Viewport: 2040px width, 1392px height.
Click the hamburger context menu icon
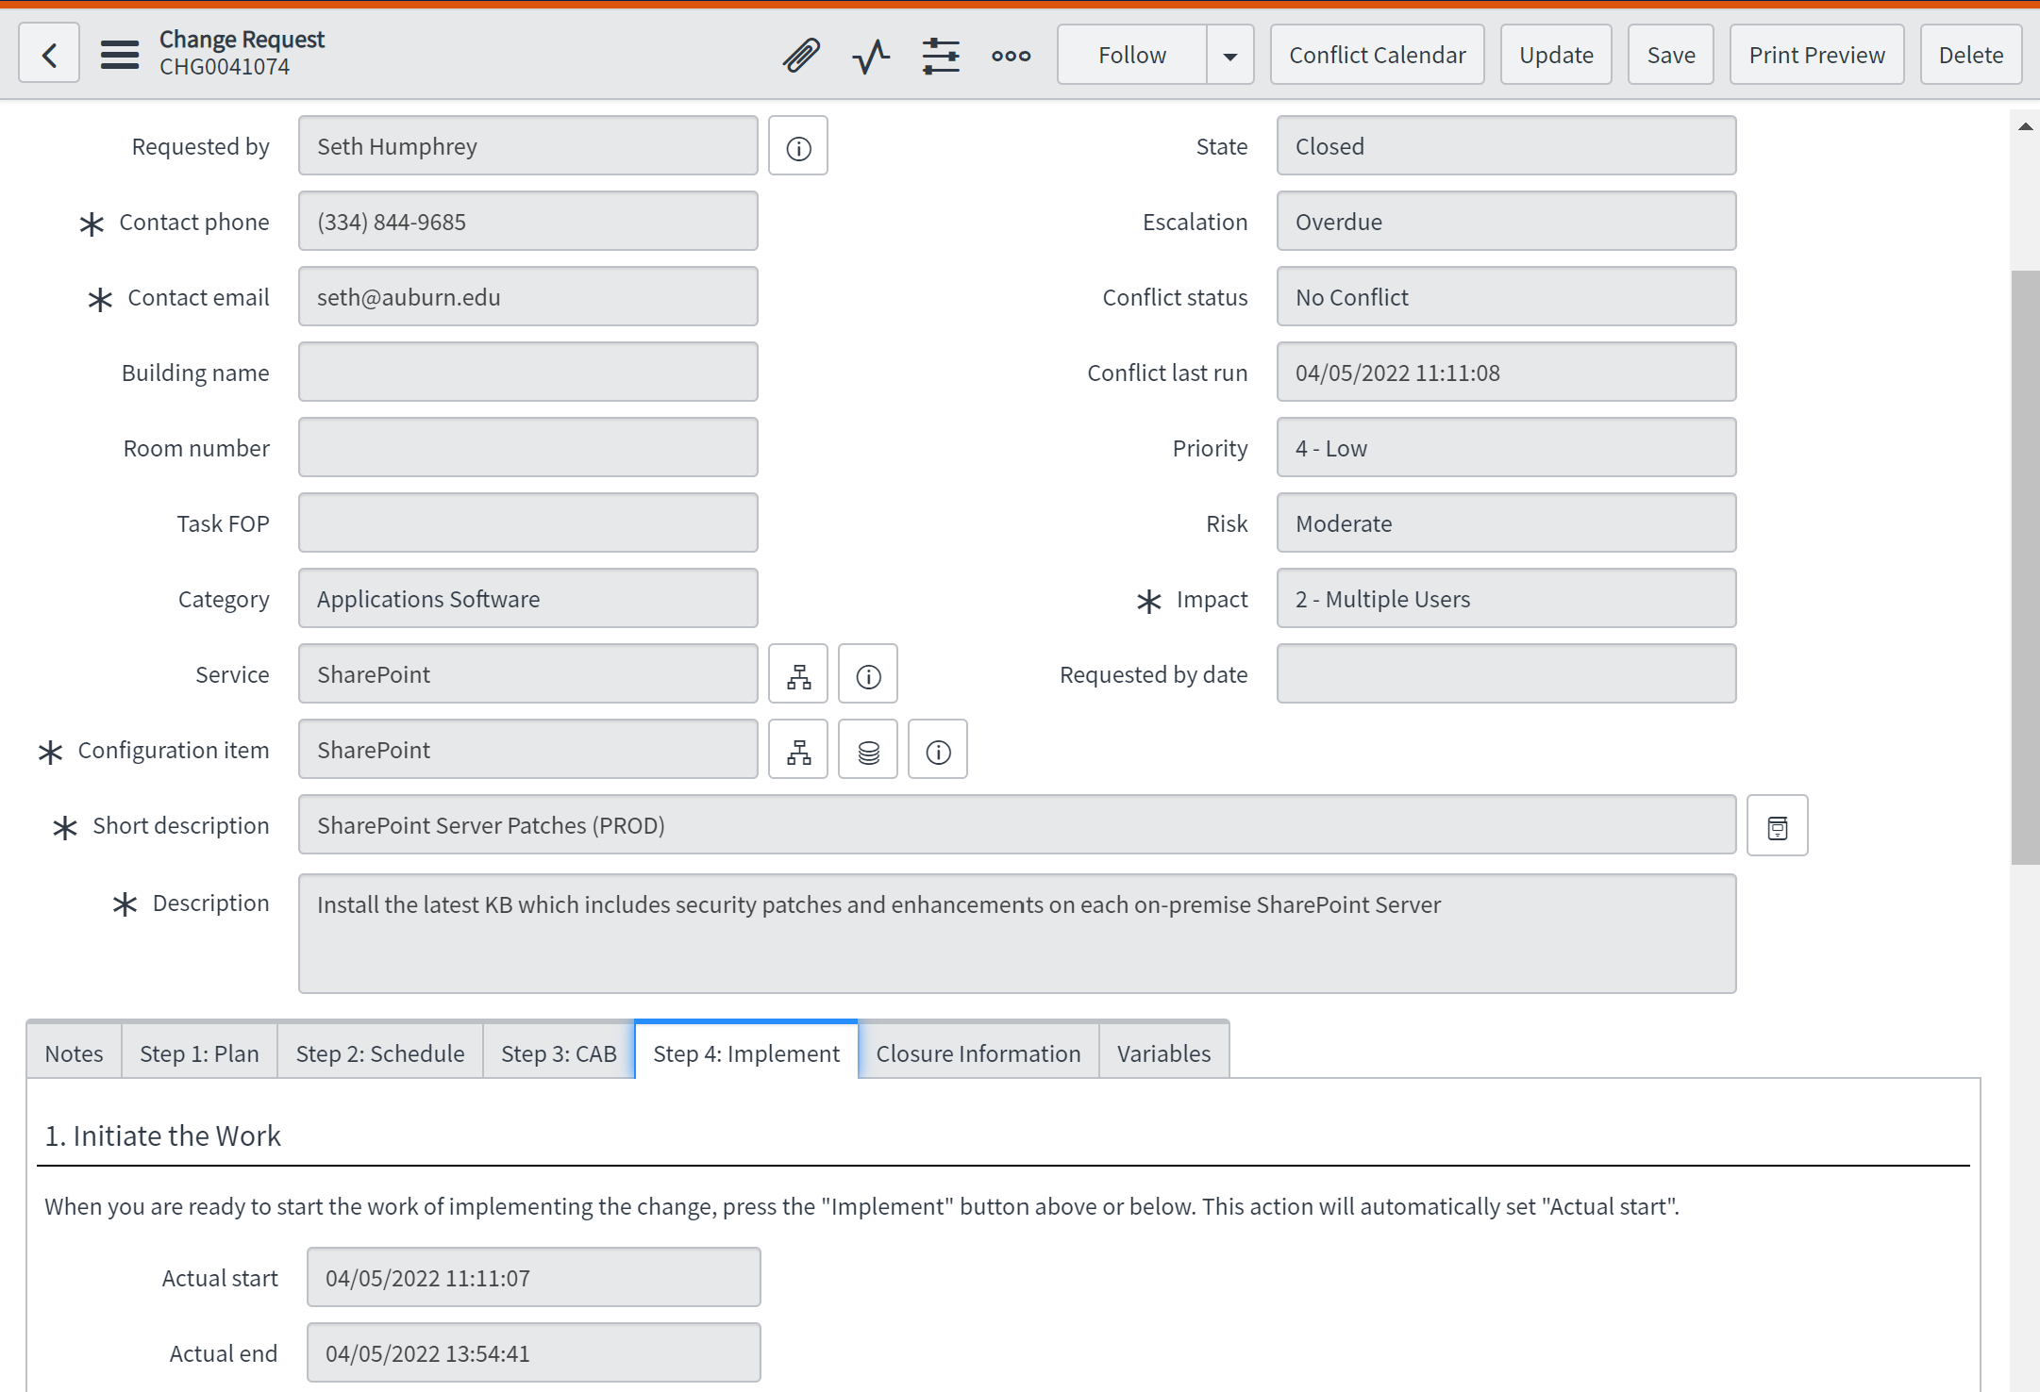click(x=120, y=55)
